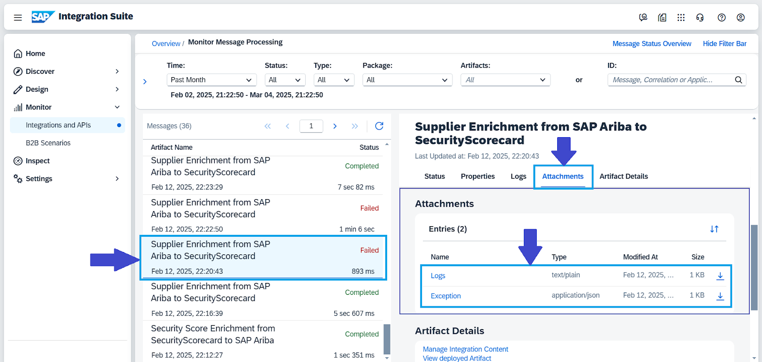Switch to the Status tab
This screenshot has height=362, width=762.
pos(435,176)
